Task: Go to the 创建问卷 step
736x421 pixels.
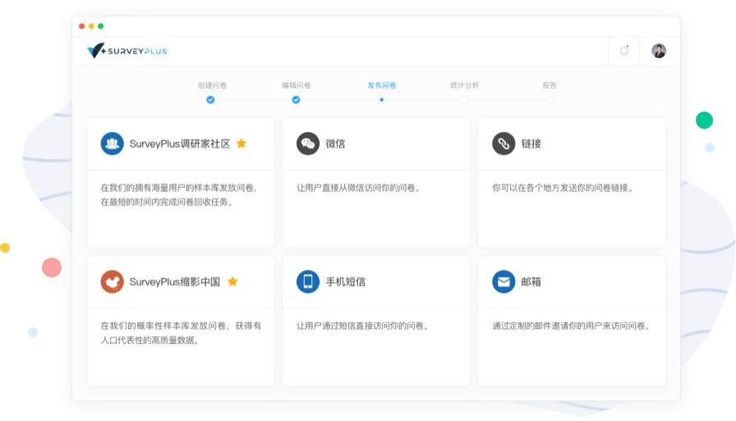Action: (x=212, y=85)
